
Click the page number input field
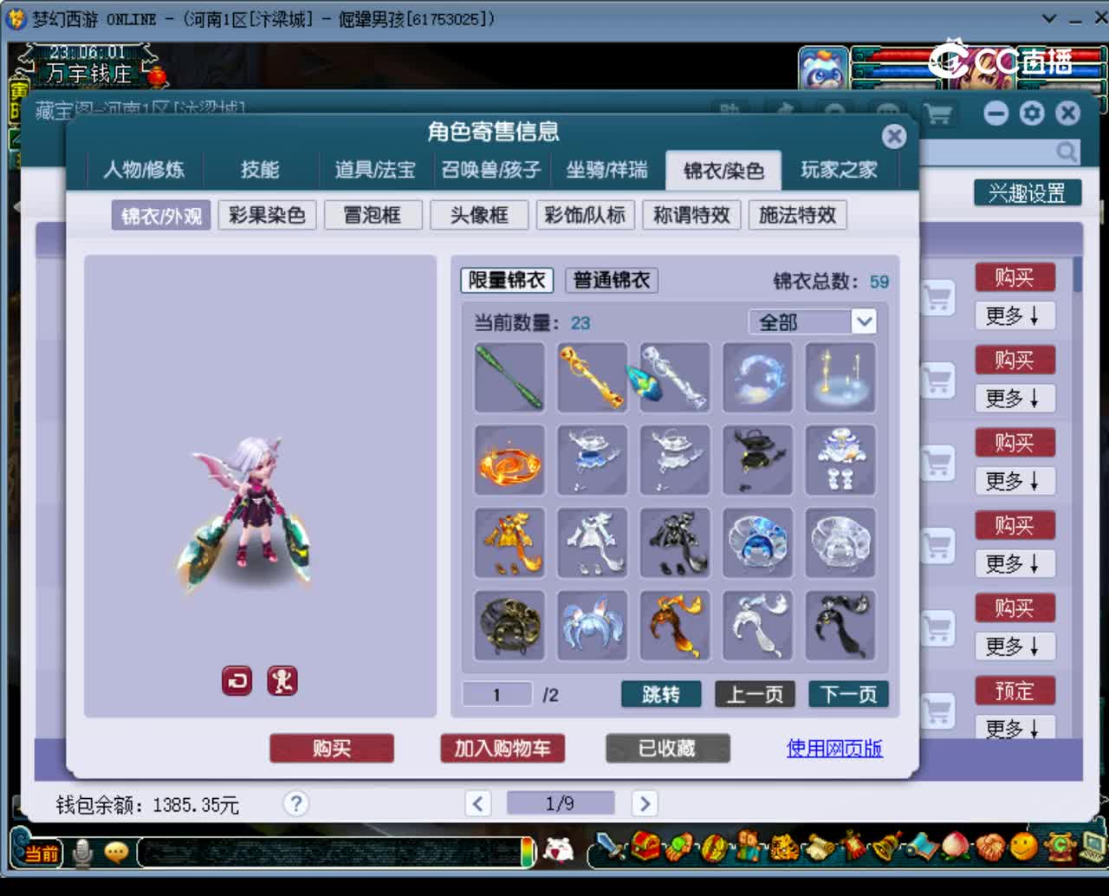[x=496, y=694]
